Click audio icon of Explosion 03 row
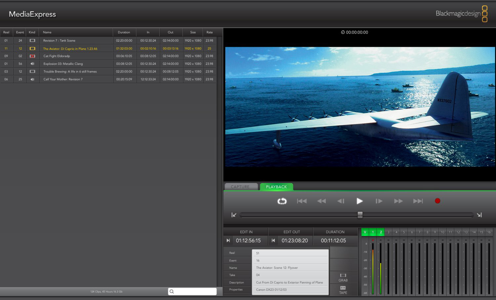This screenshot has width=496, height=300. click(32, 64)
